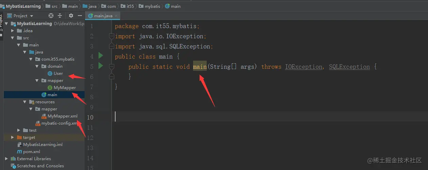428x170 pixels.
Task: Click the Locate/Scroll from Source crosshair icon
Action: (51, 16)
